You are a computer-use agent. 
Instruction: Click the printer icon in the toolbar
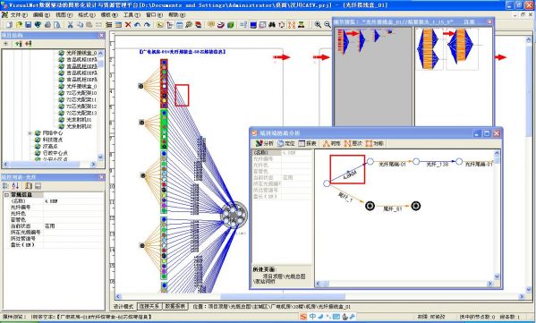(x=47, y=25)
